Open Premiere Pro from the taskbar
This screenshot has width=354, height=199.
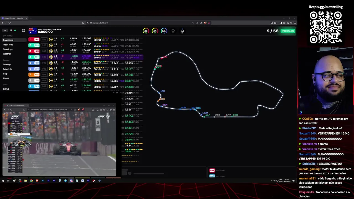coord(48,180)
